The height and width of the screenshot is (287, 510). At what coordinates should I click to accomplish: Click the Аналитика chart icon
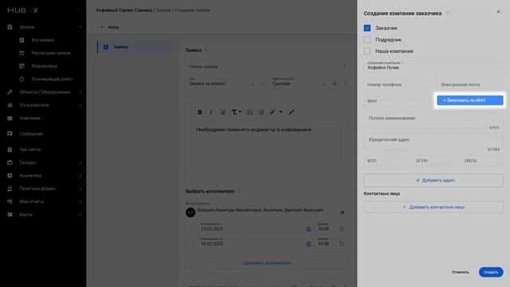[x=10, y=175]
